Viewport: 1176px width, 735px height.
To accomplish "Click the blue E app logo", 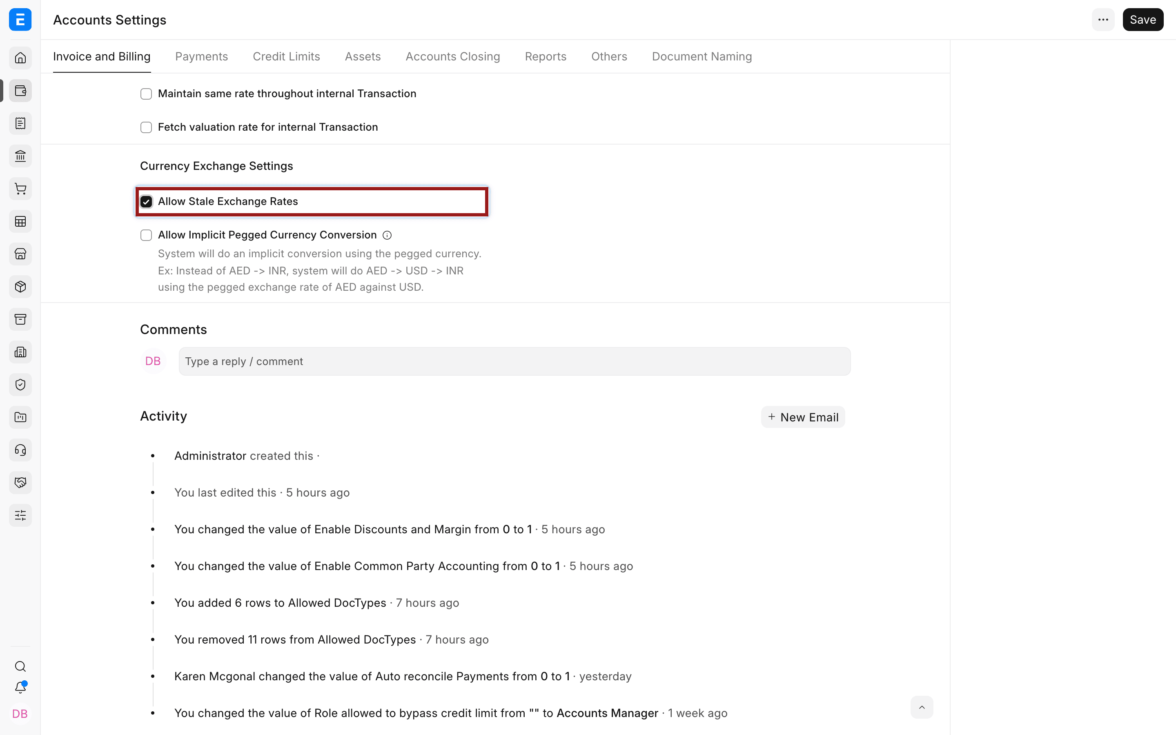I will click(x=20, y=20).
